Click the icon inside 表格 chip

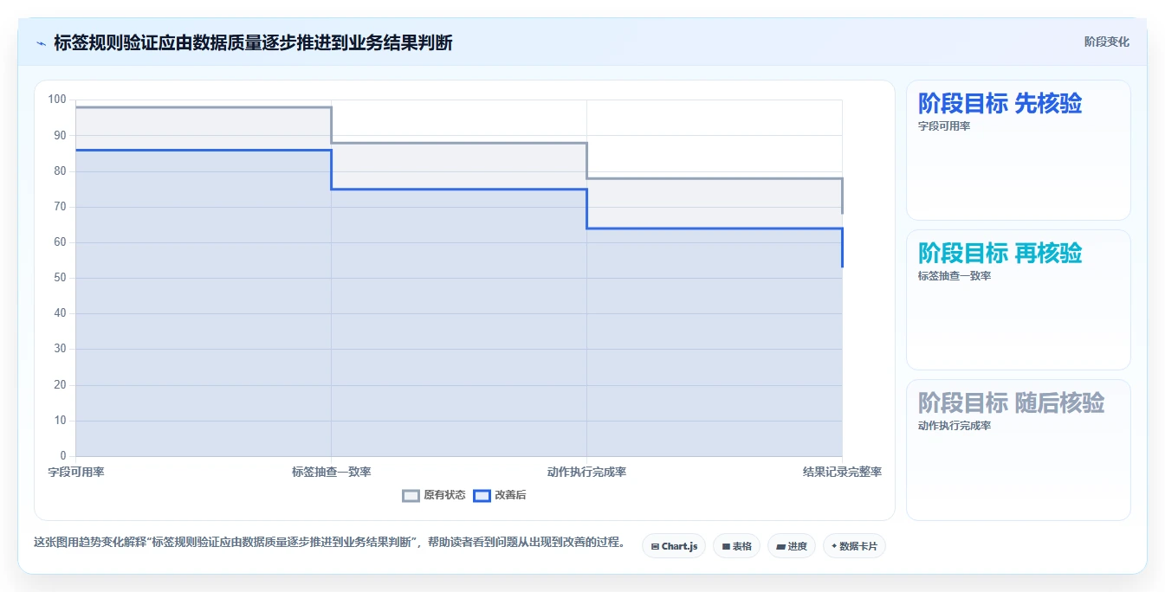point(726,547)
